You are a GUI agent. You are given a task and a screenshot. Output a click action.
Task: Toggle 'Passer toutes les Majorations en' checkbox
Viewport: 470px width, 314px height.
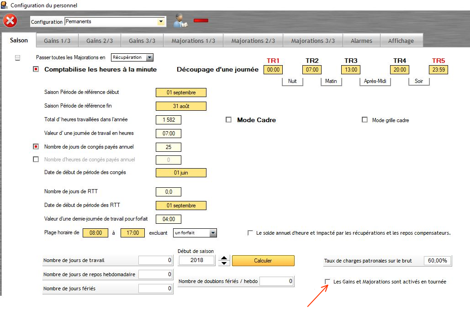[x=18, y=58]
